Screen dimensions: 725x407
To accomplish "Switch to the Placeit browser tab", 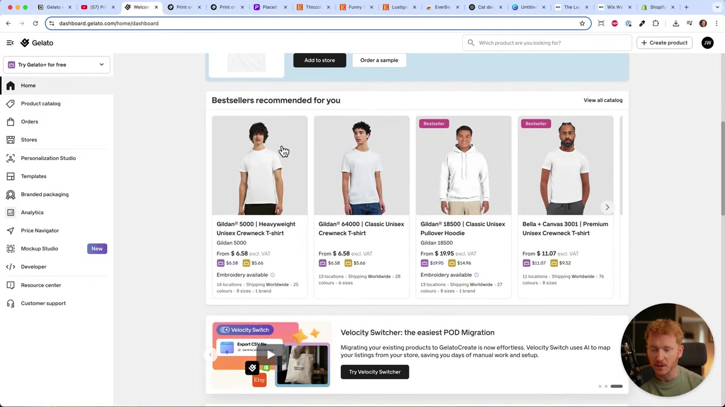I will (x=270, y=7).
